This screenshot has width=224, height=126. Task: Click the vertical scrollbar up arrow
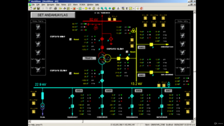point(195,12)
